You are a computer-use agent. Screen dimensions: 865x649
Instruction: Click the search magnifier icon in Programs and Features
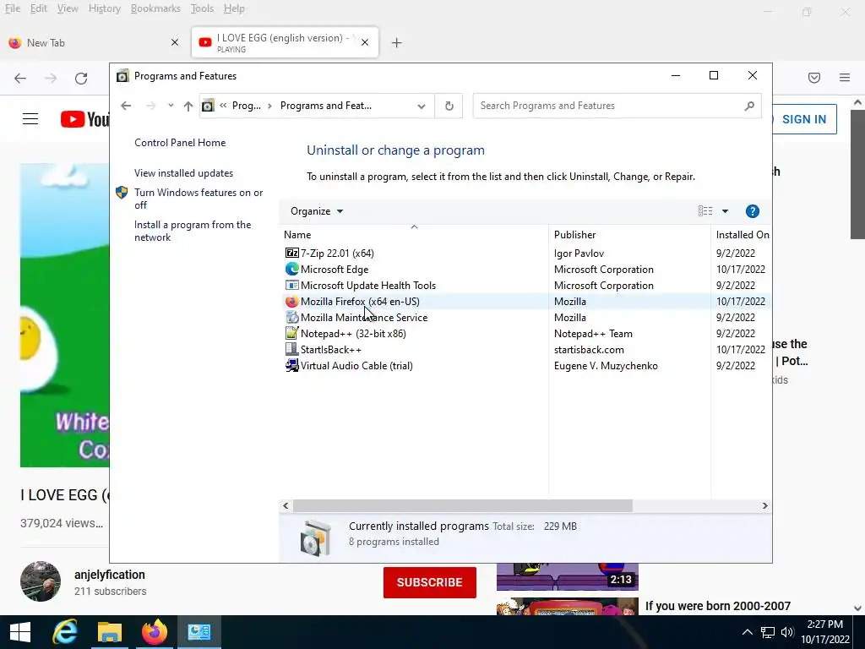[x=749, y=106]
